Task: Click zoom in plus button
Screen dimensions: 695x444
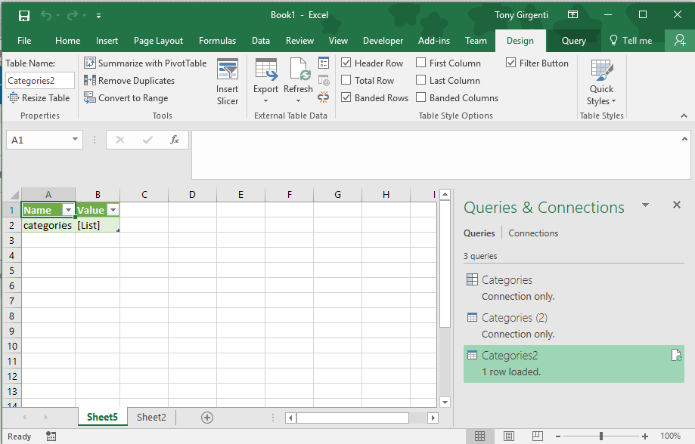Action: tap(645, 436)
